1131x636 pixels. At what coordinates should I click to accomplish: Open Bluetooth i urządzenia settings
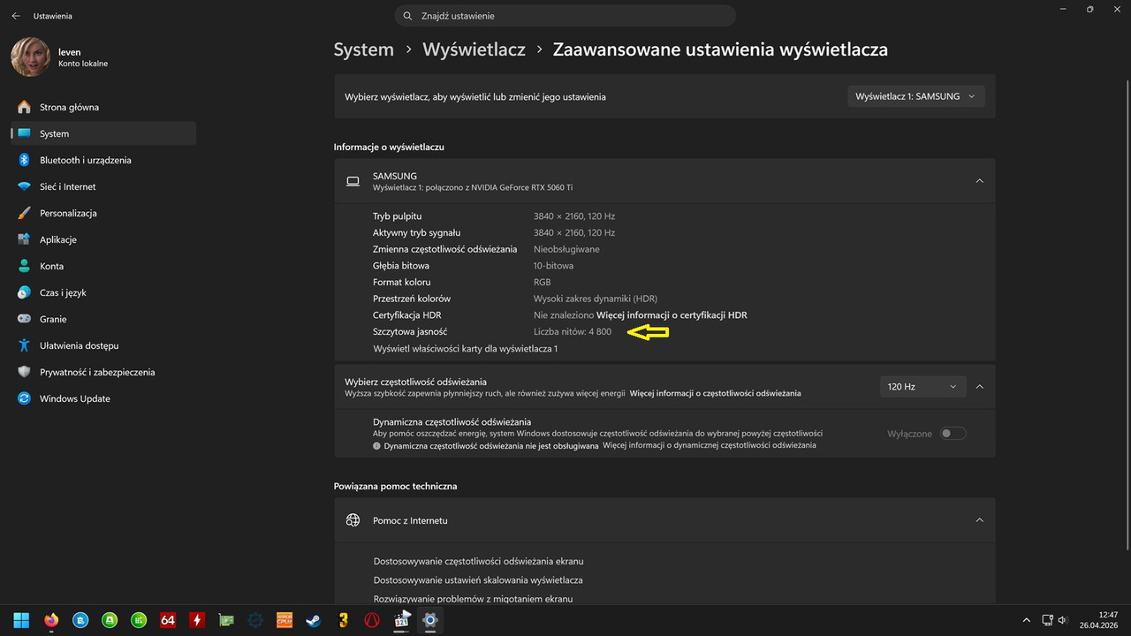(103, 160)
